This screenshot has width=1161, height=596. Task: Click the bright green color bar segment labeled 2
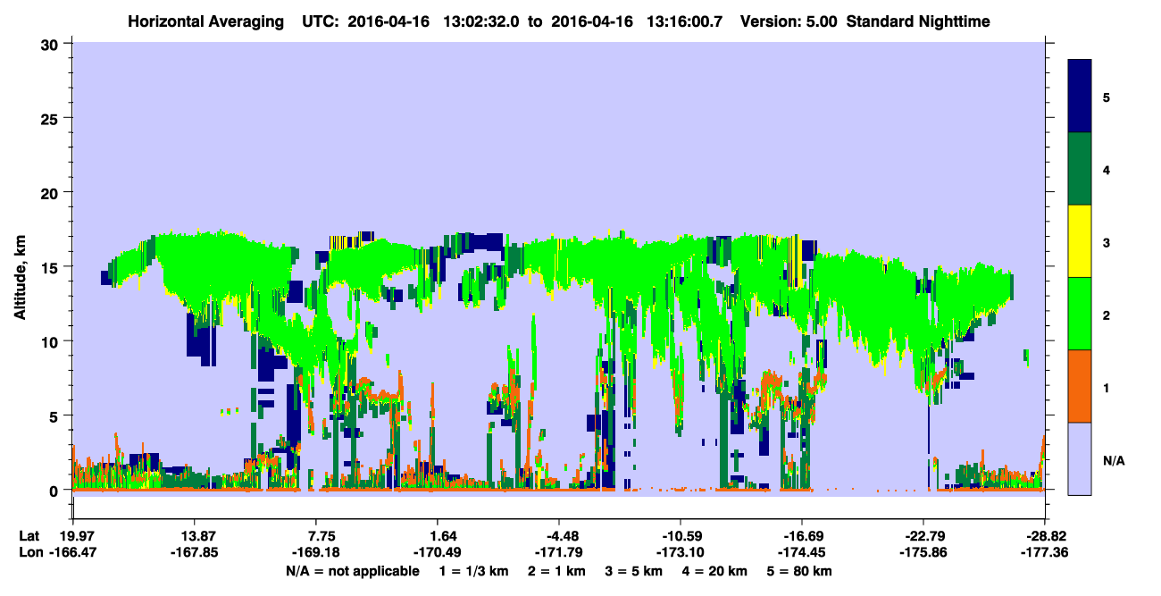coord(1080,314)
